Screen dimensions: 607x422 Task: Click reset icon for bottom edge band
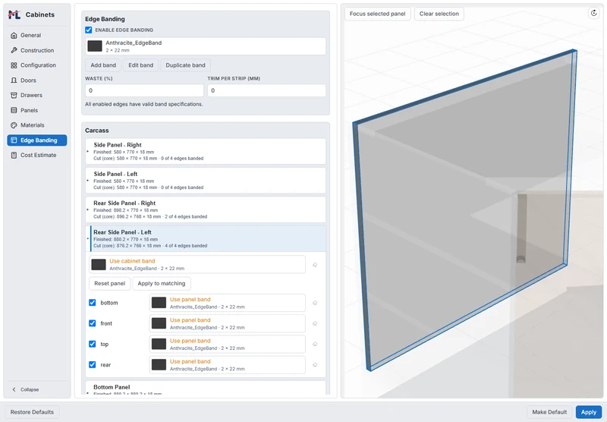315,303
